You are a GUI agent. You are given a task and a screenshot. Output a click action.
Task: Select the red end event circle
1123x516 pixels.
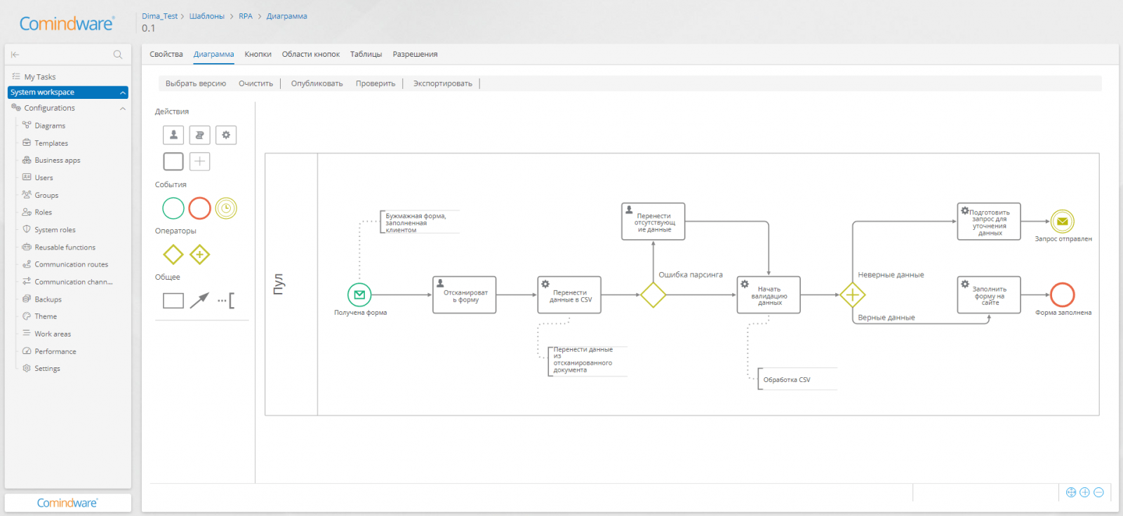tap(199, 208)
